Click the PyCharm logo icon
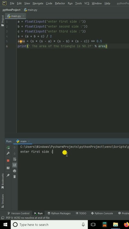The height and width of the screenshot is (229, 129). (4, 3)
